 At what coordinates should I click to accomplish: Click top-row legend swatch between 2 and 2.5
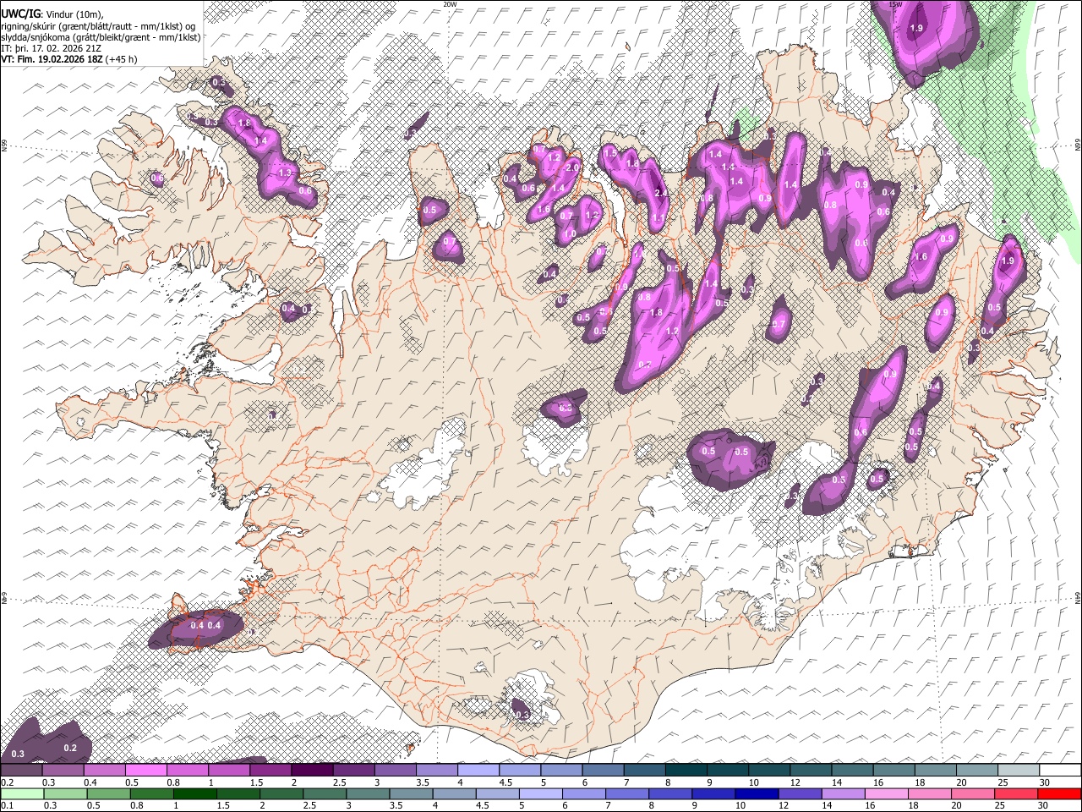point(312,770)
